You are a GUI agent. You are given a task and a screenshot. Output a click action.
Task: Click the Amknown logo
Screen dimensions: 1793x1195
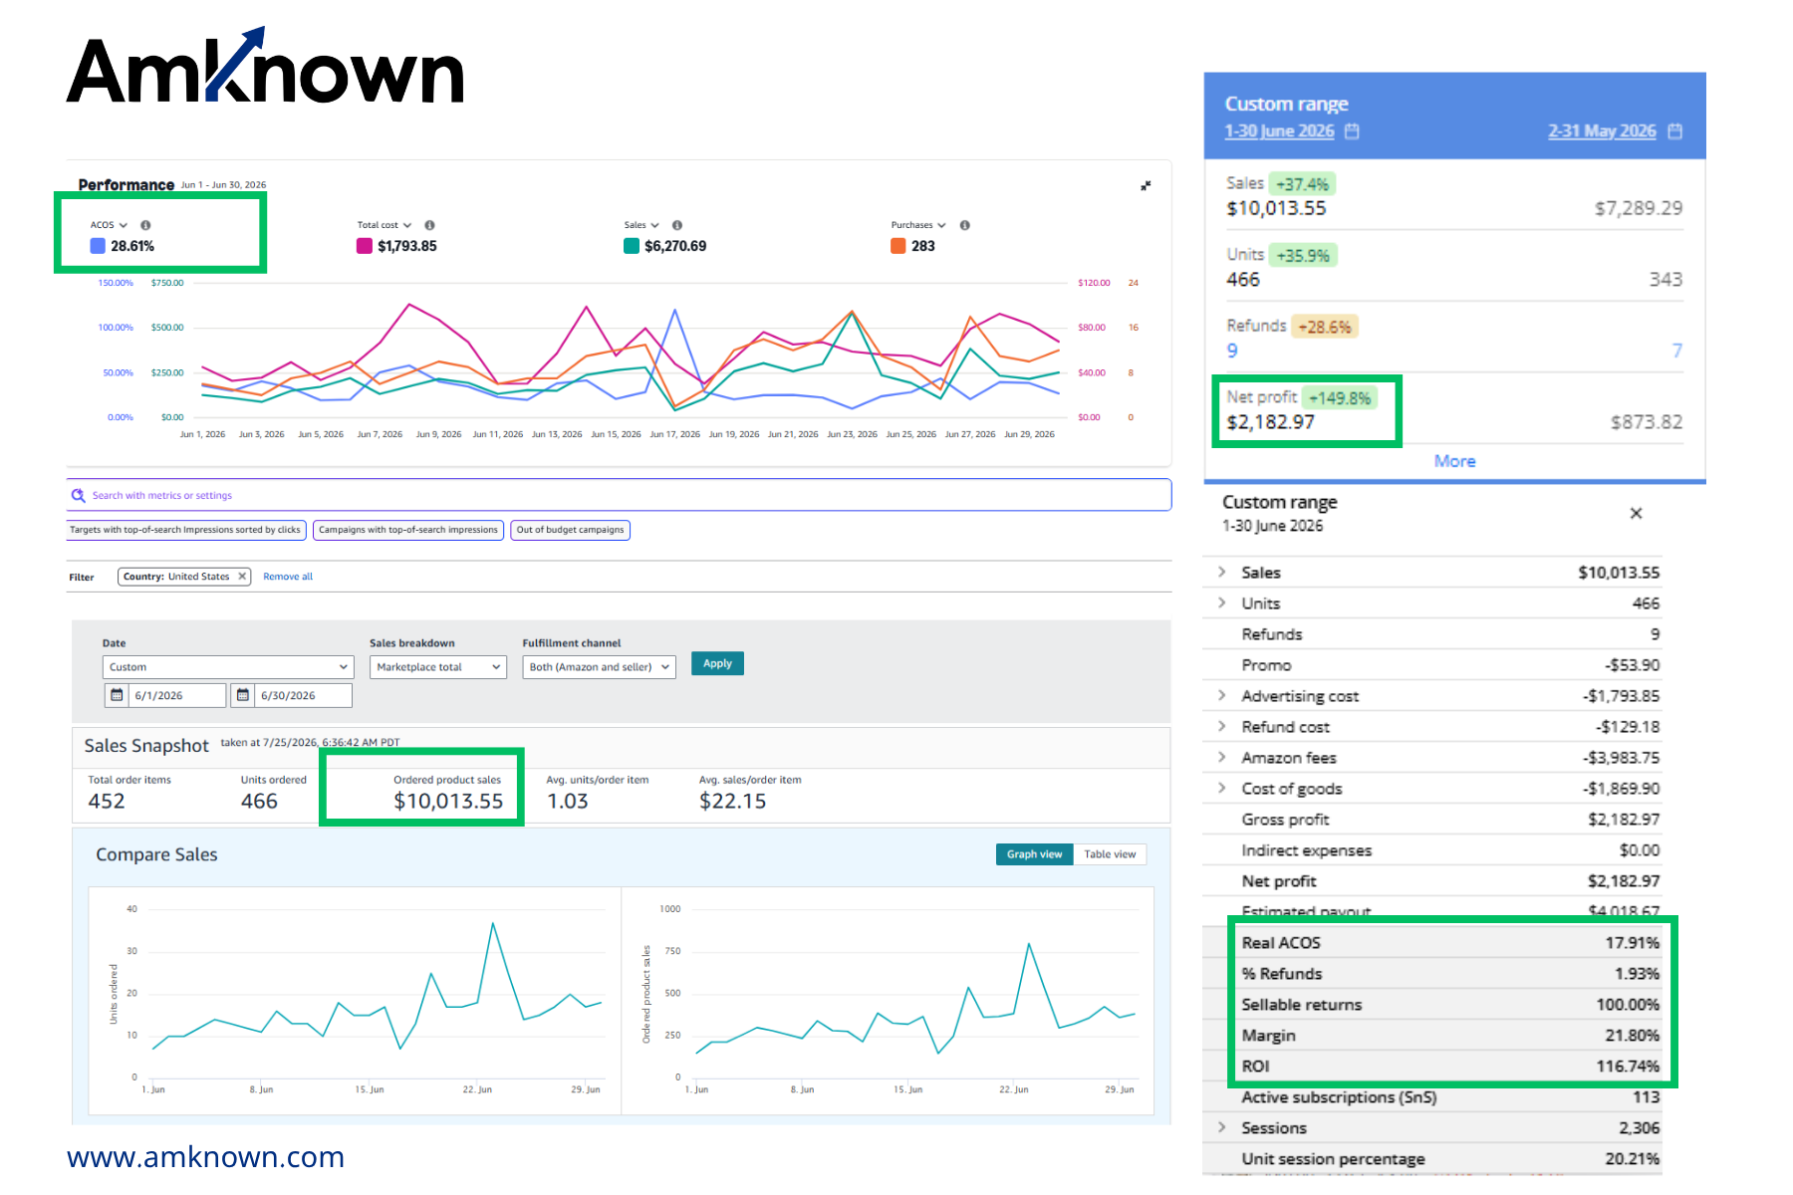pyautogui.click(x=265, y=67)
